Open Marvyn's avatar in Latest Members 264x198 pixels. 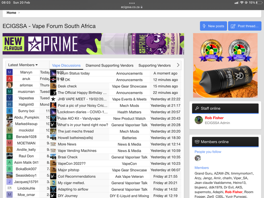tap(9, 72)
